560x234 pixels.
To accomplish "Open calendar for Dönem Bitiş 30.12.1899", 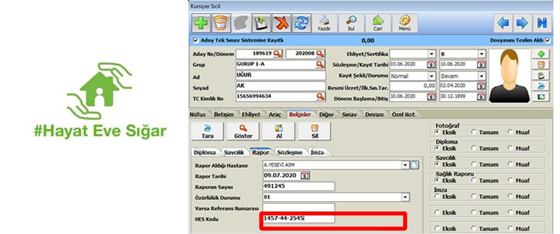I will coord(482,97).
